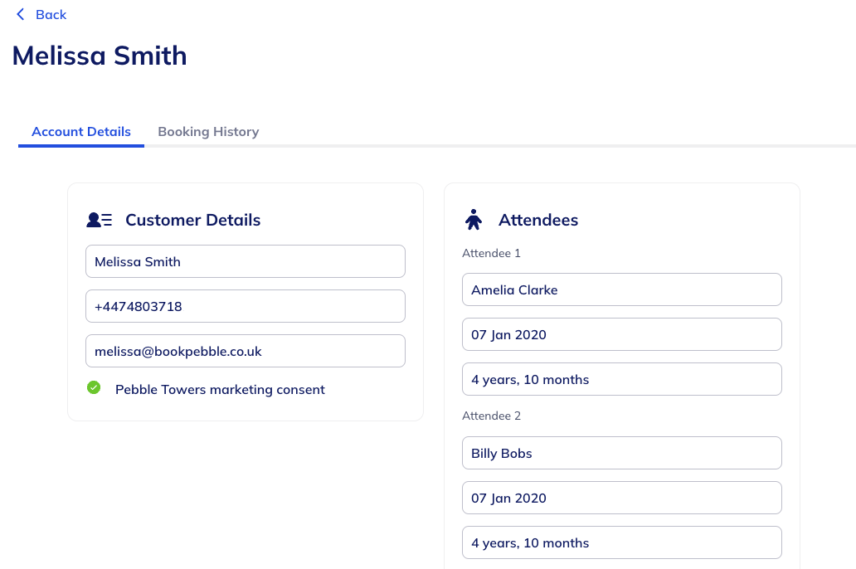Click the Amelia Clarke attendee name field

[622, 289]
